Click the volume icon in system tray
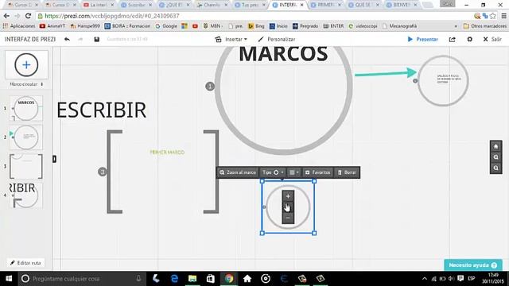The height and width of the screenshot is (286, 509). click(x=451, y=279)
